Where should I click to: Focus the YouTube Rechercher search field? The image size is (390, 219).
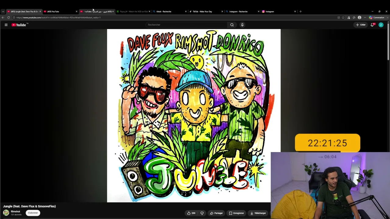186,25
